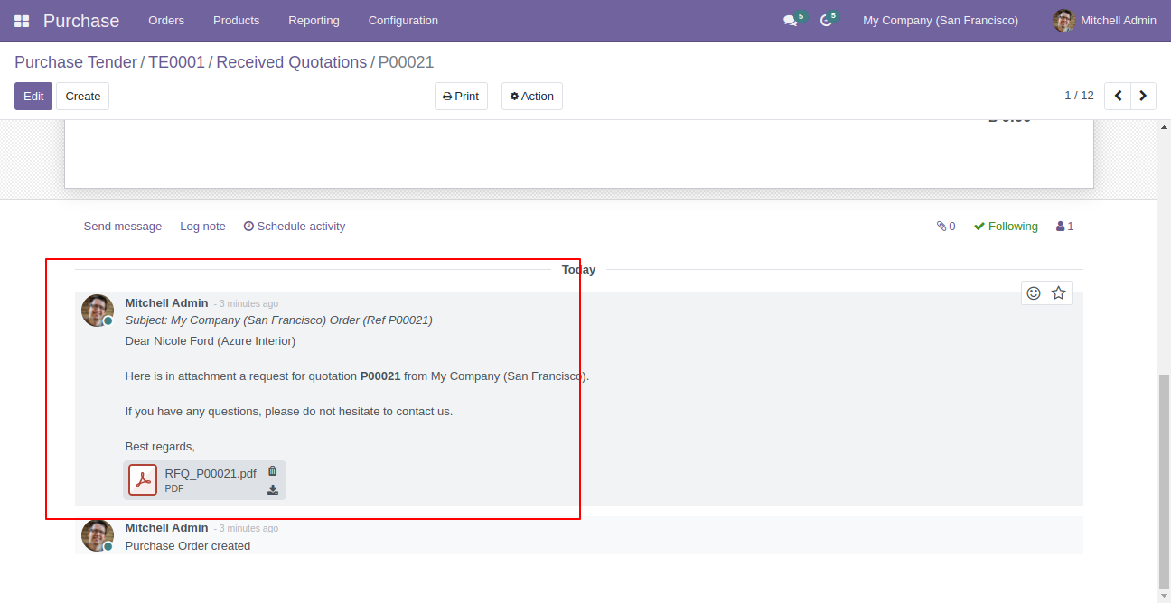Show followers list via person icon

1065,227
